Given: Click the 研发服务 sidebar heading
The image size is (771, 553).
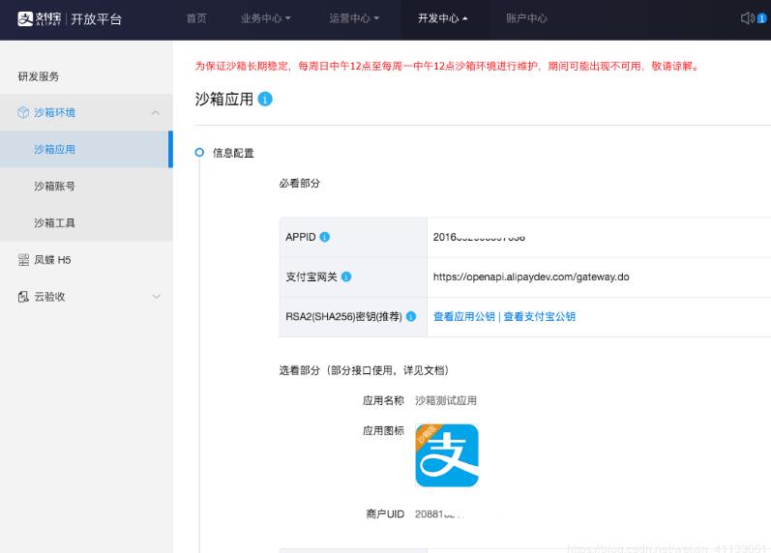Looking at the screenshot, I should (x=39, y=76).
